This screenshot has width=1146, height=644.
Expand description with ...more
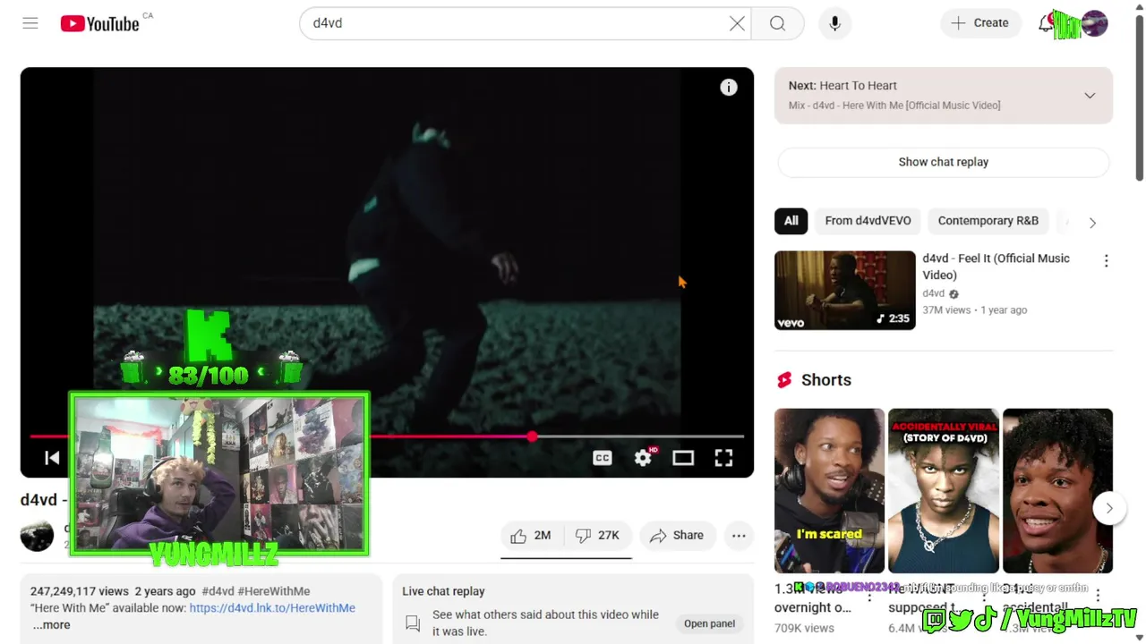[x=52, y=625]
